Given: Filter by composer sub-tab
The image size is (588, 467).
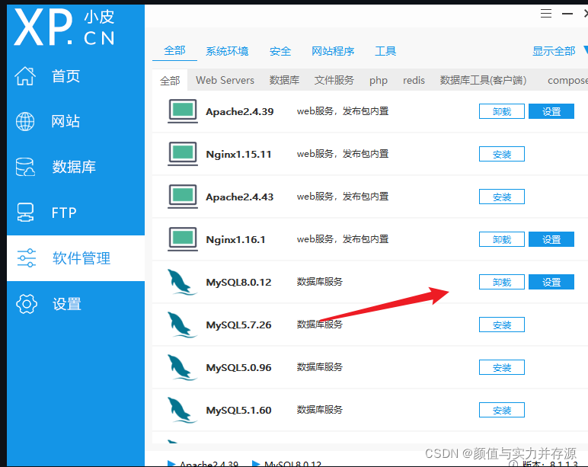Looking at the screenshot, I should pyautogui.click(x=567, y=81).
